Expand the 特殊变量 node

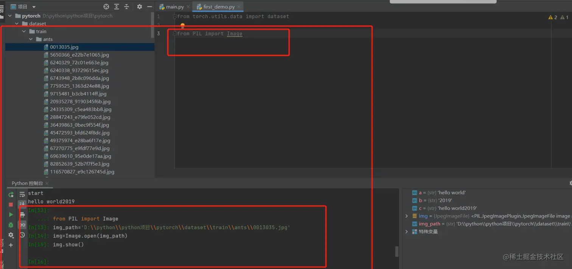coord(407,232)
